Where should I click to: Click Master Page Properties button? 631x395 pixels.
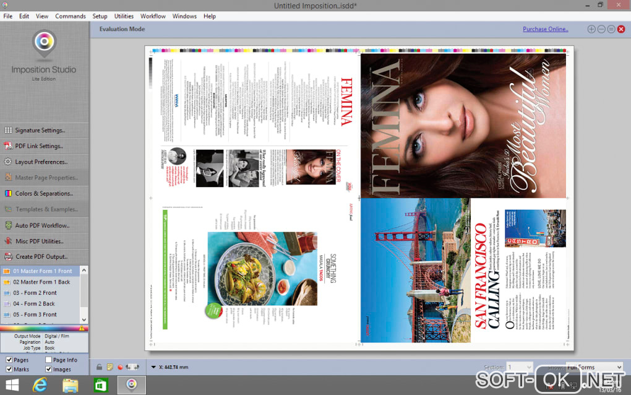pyautogui.click(x=45, y=178)
